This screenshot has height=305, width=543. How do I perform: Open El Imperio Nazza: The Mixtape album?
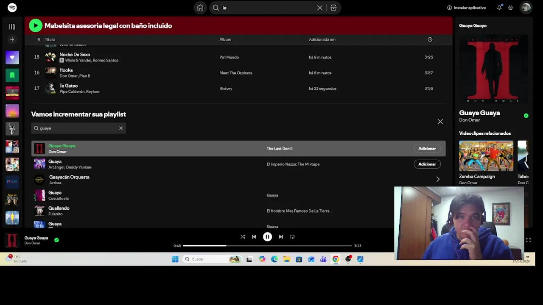[293, 164]
